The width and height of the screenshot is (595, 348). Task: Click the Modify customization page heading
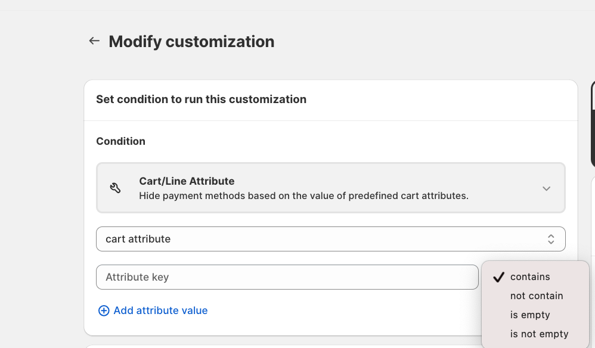coord(191,42)
